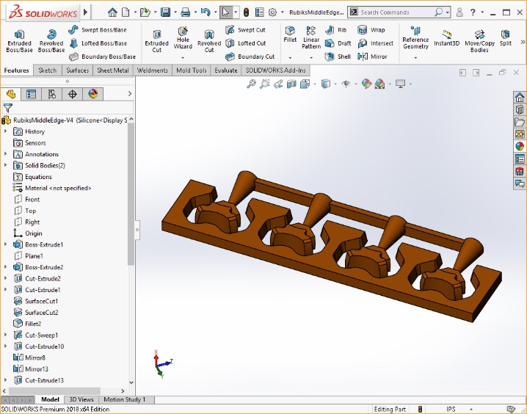The height and width of the screenshot is (414, 527).
Task: Click the Section View icon
Action: (291, 84)
